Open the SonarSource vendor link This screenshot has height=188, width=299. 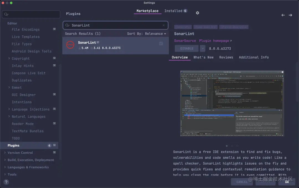(185, 41)
